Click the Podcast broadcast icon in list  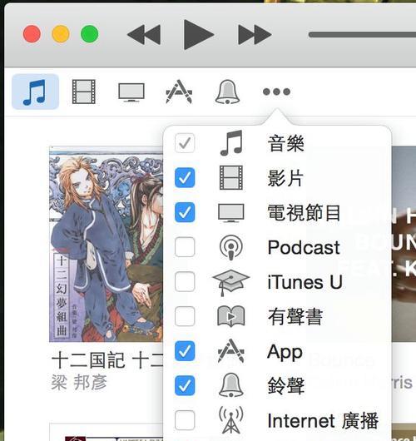coord(231,247)
